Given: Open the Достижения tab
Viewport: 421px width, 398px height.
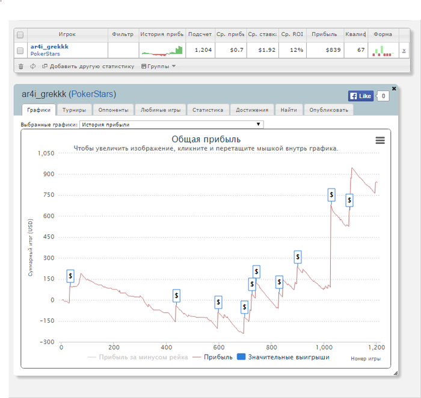Looking at the screenshot, I should point(252,110).
